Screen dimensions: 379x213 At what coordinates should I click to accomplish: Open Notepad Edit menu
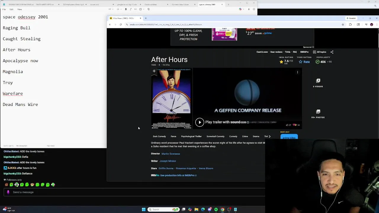pyautogui.click(x=11, y=9)
